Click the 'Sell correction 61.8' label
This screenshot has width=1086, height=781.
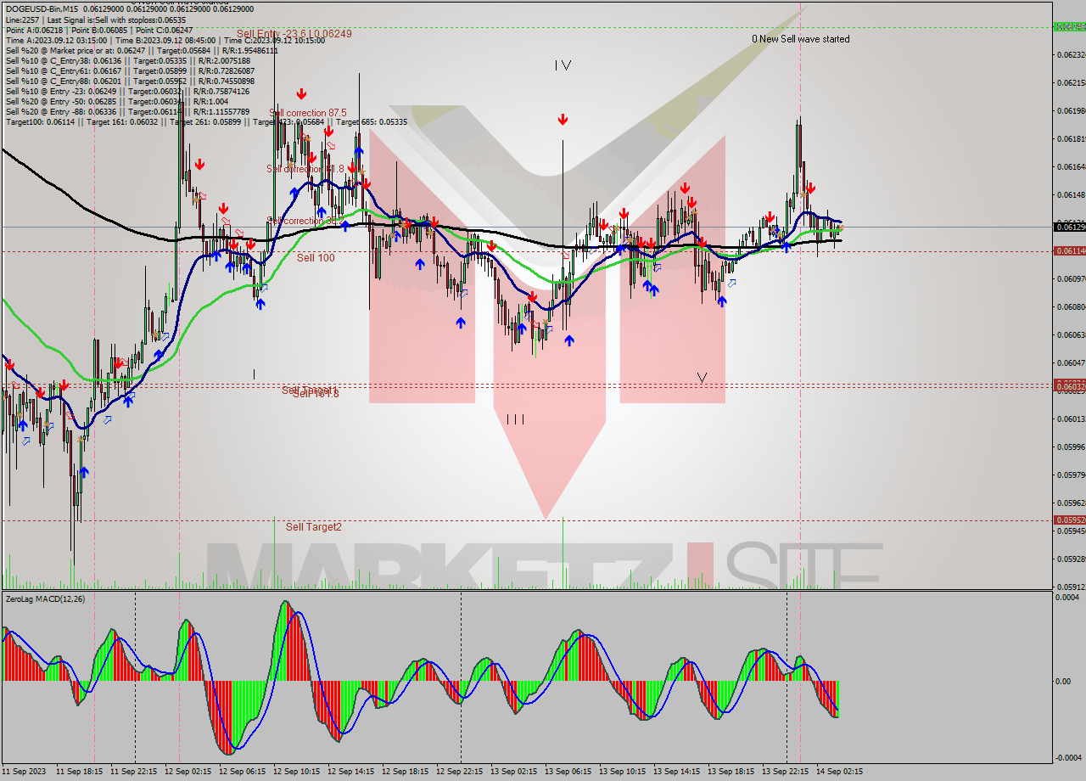305,169
